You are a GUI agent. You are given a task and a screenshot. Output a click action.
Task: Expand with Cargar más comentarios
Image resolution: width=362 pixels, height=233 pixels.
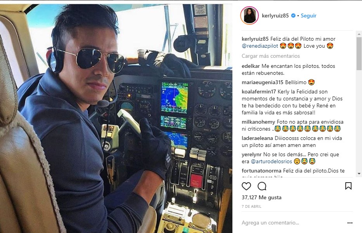point(270,56)
